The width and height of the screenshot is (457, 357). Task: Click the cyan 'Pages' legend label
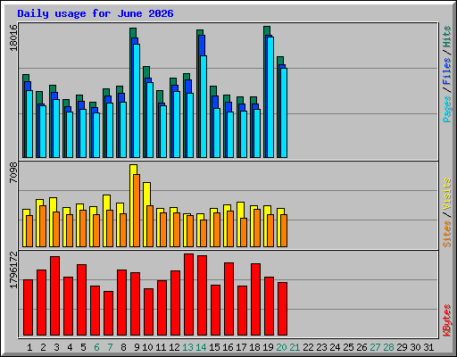tap(447, 109)
